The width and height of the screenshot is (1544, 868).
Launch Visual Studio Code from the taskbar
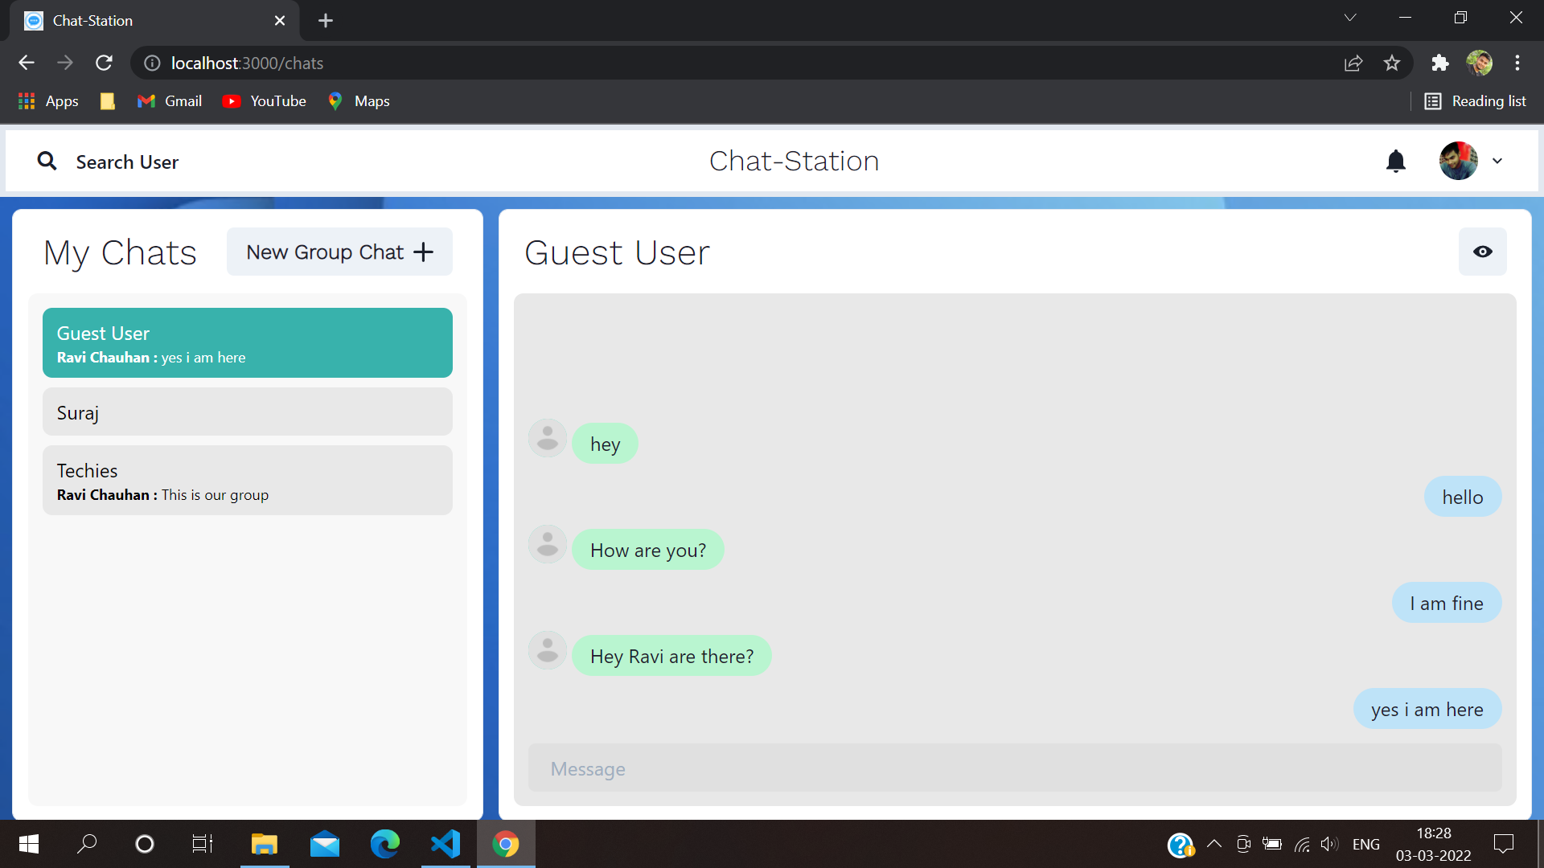tap(445, 844)
